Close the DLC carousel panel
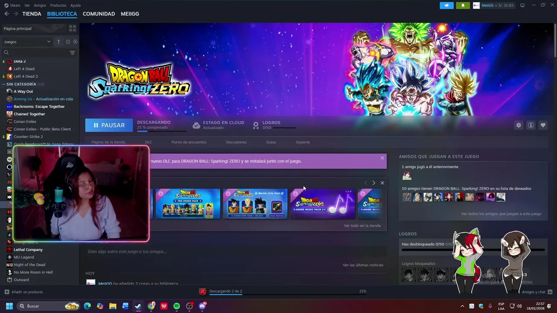This screenshot has height=313, width=557. (382, 183)
